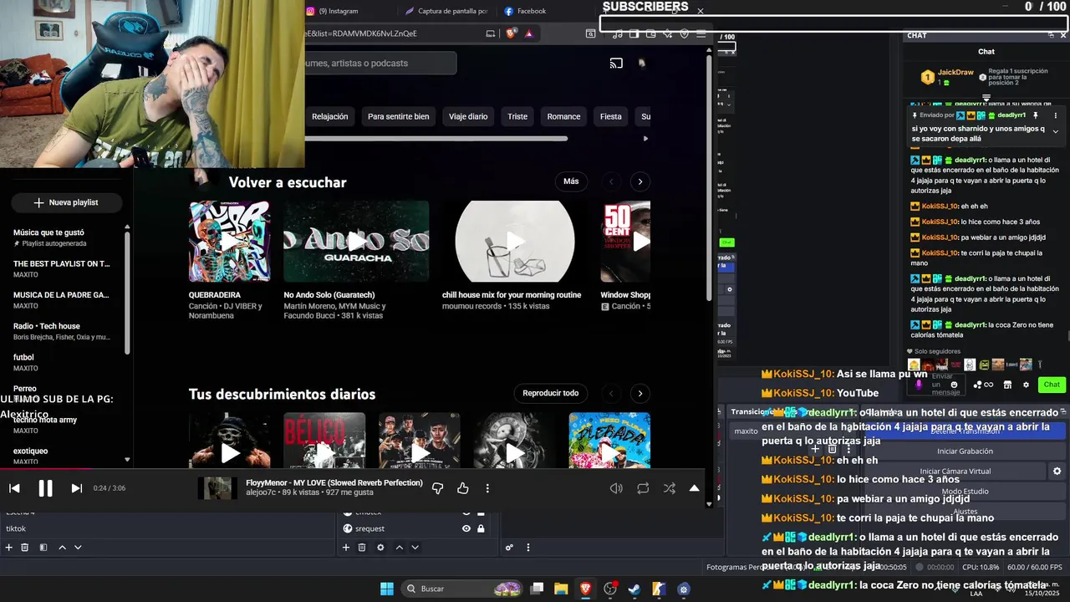The width and height of the screenshot is (1070, 602).
Task: Select the Fiesta mood chip
Action: [x=611, y=116]
